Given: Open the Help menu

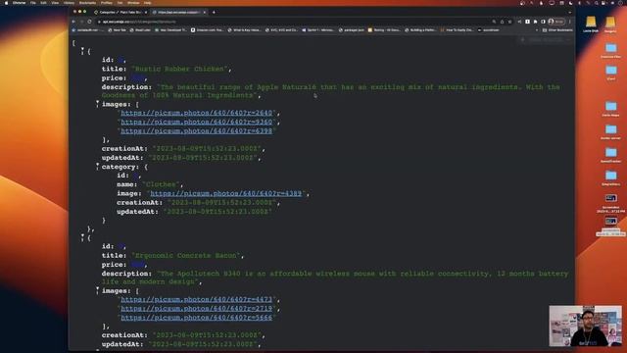Looking at the screenshot, I should click(x=148, y=3).
